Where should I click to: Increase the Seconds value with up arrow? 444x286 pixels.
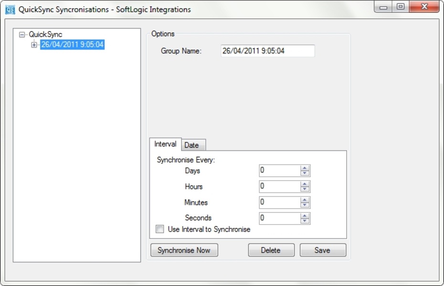(x=305, y=215)
